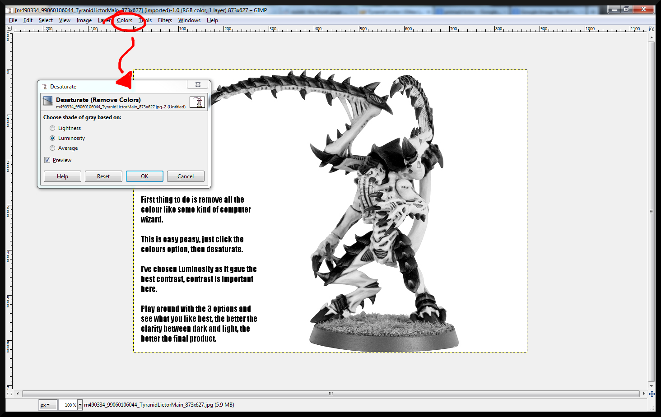This screenshot has width=661, height=417.
Task: Click the Desaturate header gradient icon
Action: (48, 101)
